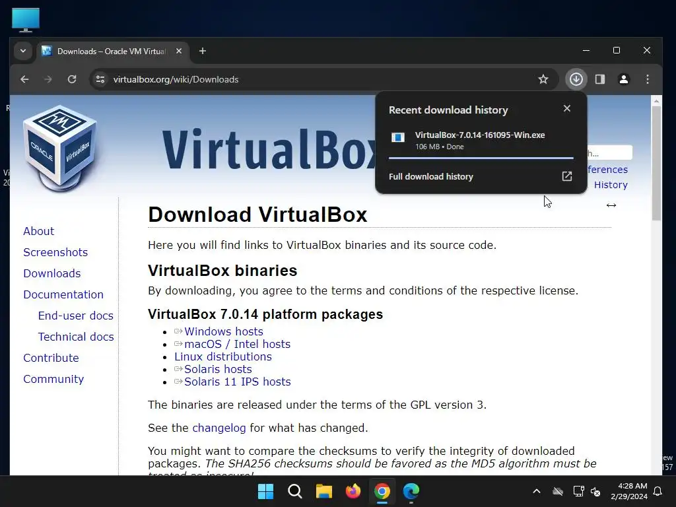This screenshot has width=676, height=507.
Task: Click Solaris hosts link
Action: (218, 369)
